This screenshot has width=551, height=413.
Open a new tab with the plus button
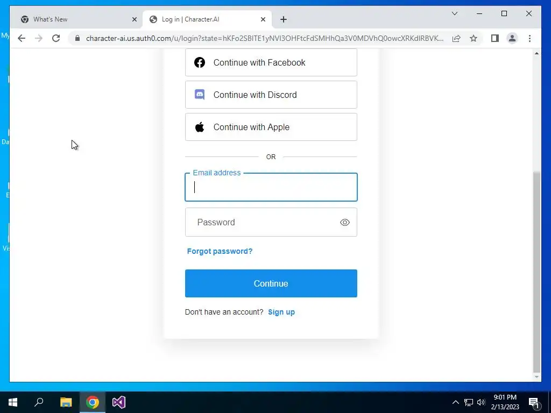pos(284,19)
